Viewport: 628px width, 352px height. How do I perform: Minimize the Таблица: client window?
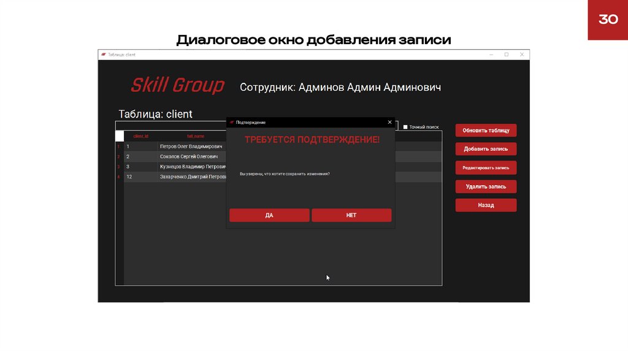491,55
